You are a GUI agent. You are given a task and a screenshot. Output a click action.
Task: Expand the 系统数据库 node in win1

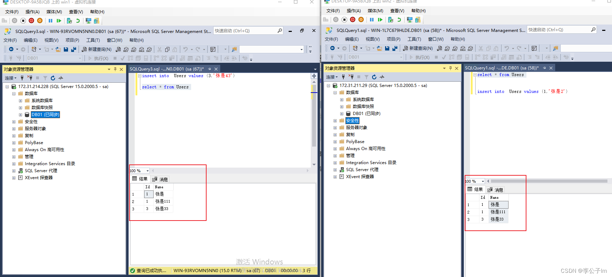click(x=20, y=101)
